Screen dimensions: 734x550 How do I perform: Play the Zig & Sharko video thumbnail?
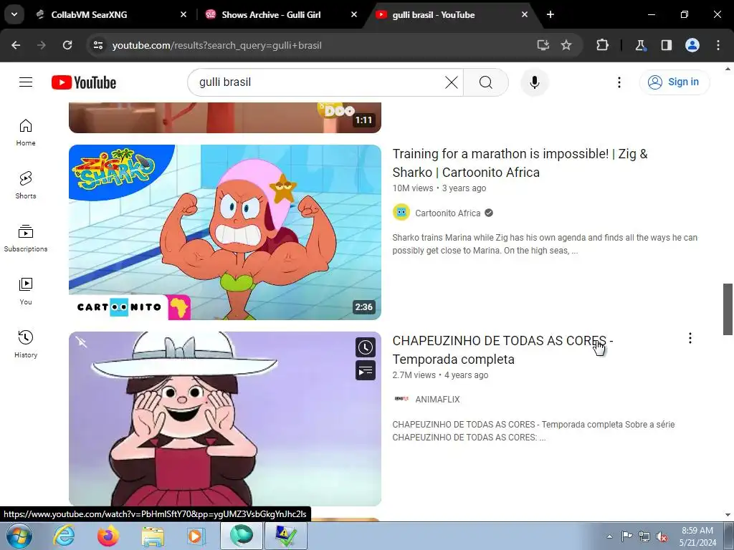(224, 233)
